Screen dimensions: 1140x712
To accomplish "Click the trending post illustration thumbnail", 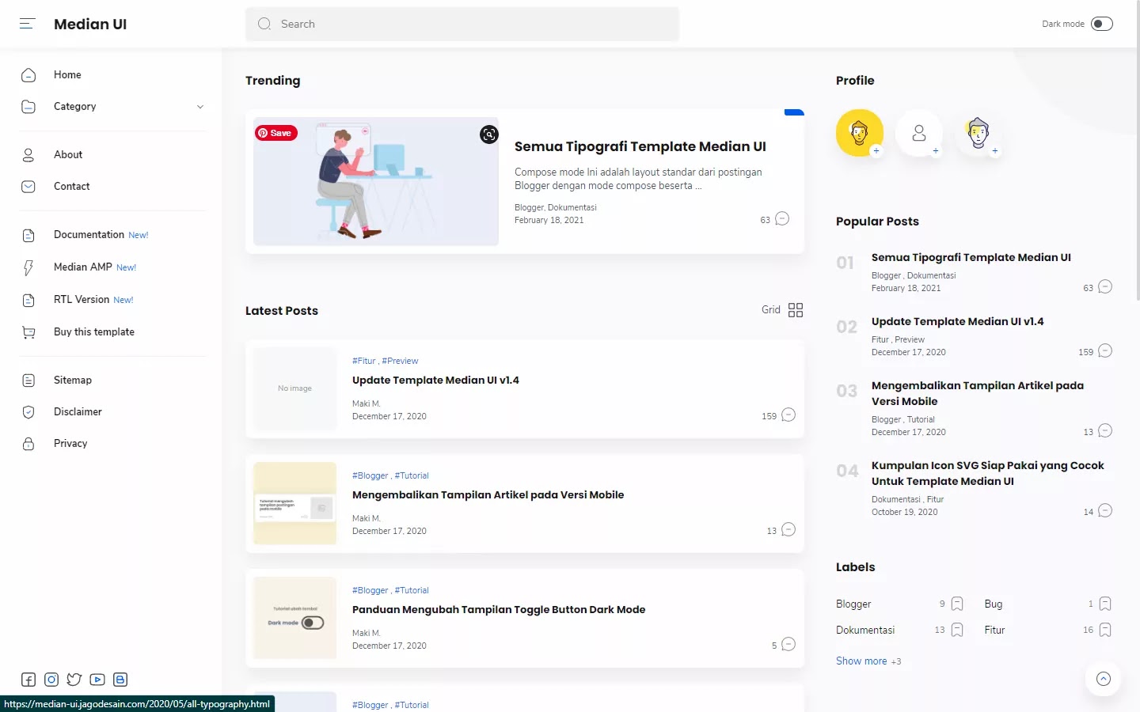I will click(x=376, y=182).
